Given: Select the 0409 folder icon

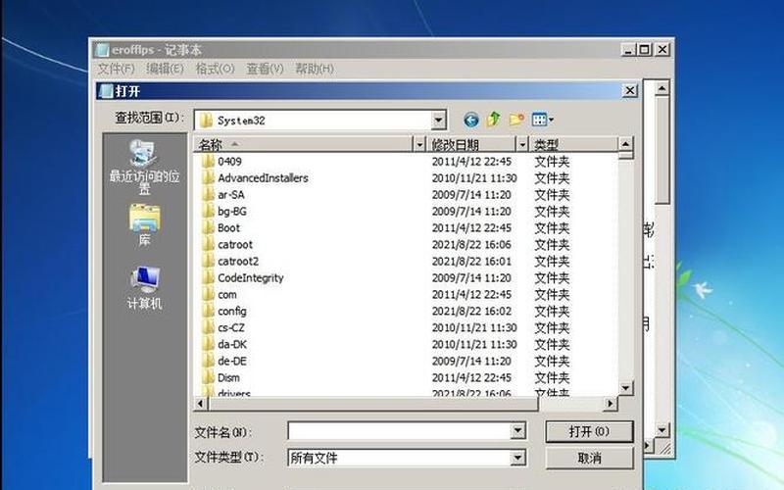Looking at the screenshot, I should 208,161.
